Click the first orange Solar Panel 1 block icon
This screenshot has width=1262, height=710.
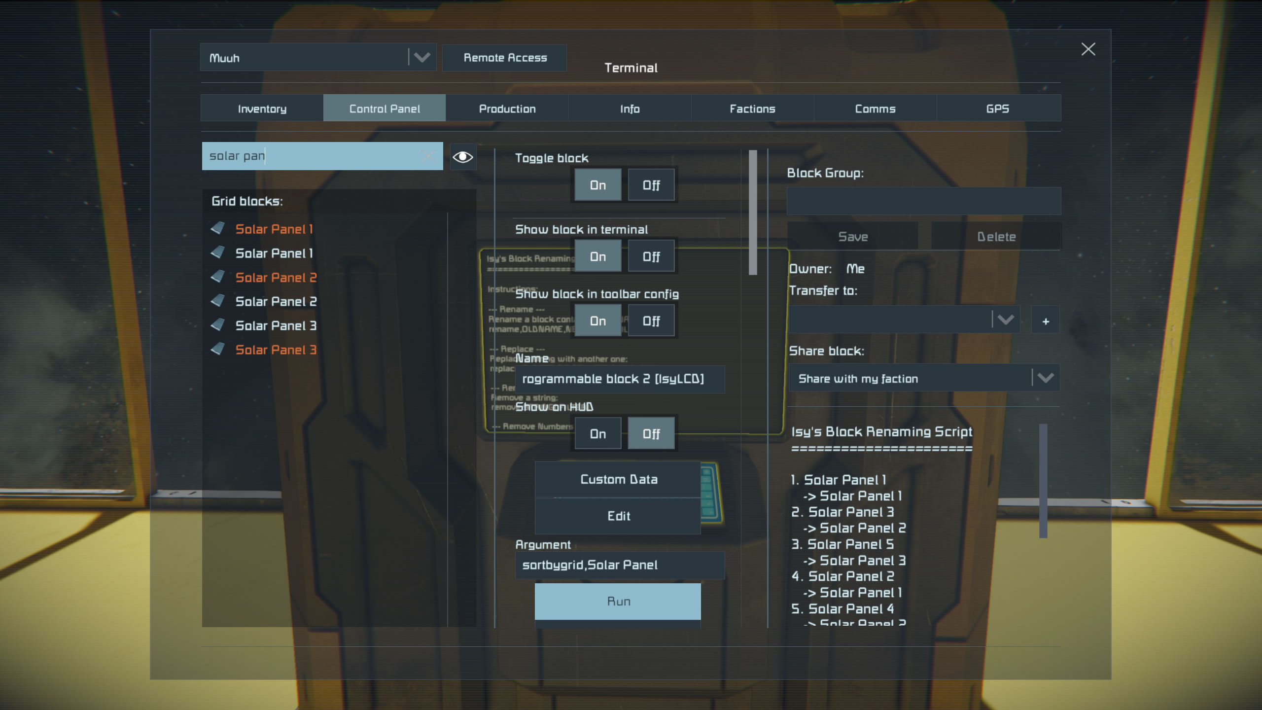pyautogui.click(x=218, y=228)
